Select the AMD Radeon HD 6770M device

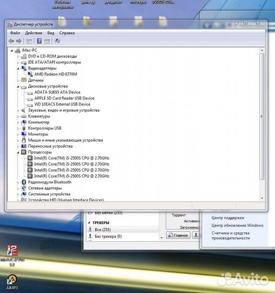point(56,74)
